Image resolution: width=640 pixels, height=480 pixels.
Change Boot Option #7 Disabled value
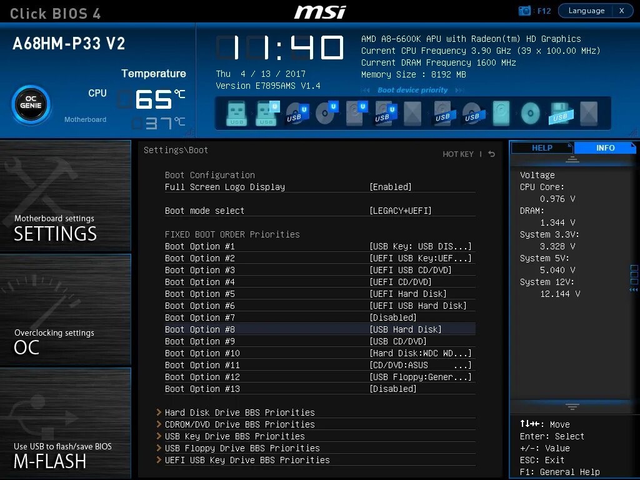click(392, 317)
